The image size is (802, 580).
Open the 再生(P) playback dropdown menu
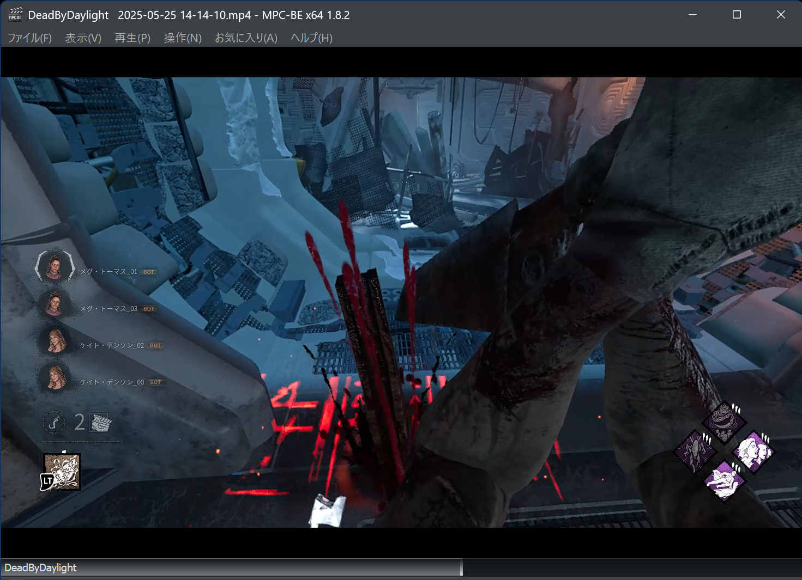tap(132, 38)
